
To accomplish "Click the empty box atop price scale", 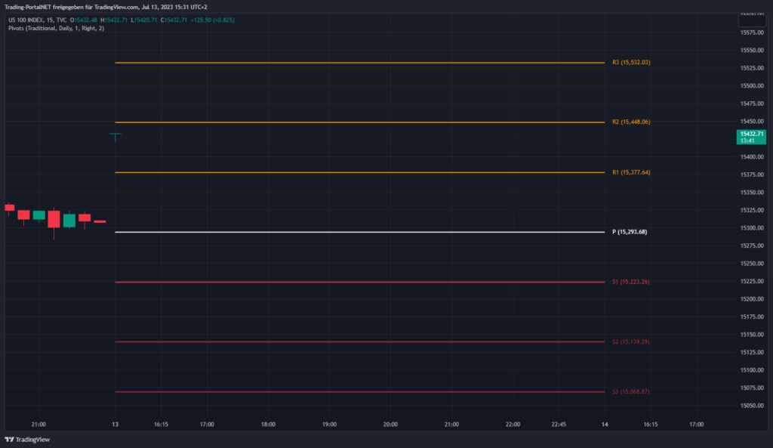I will [751, 21].
